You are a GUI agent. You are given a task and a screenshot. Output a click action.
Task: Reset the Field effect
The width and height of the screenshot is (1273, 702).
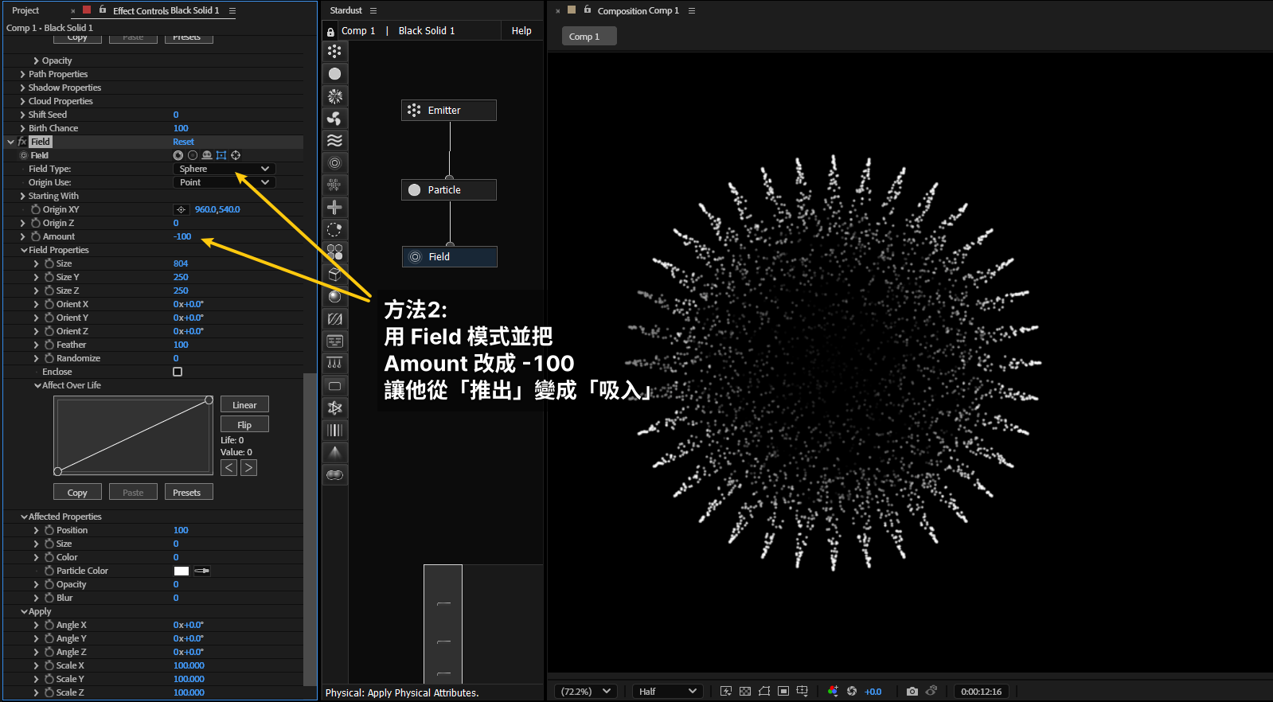click(183, 142)
